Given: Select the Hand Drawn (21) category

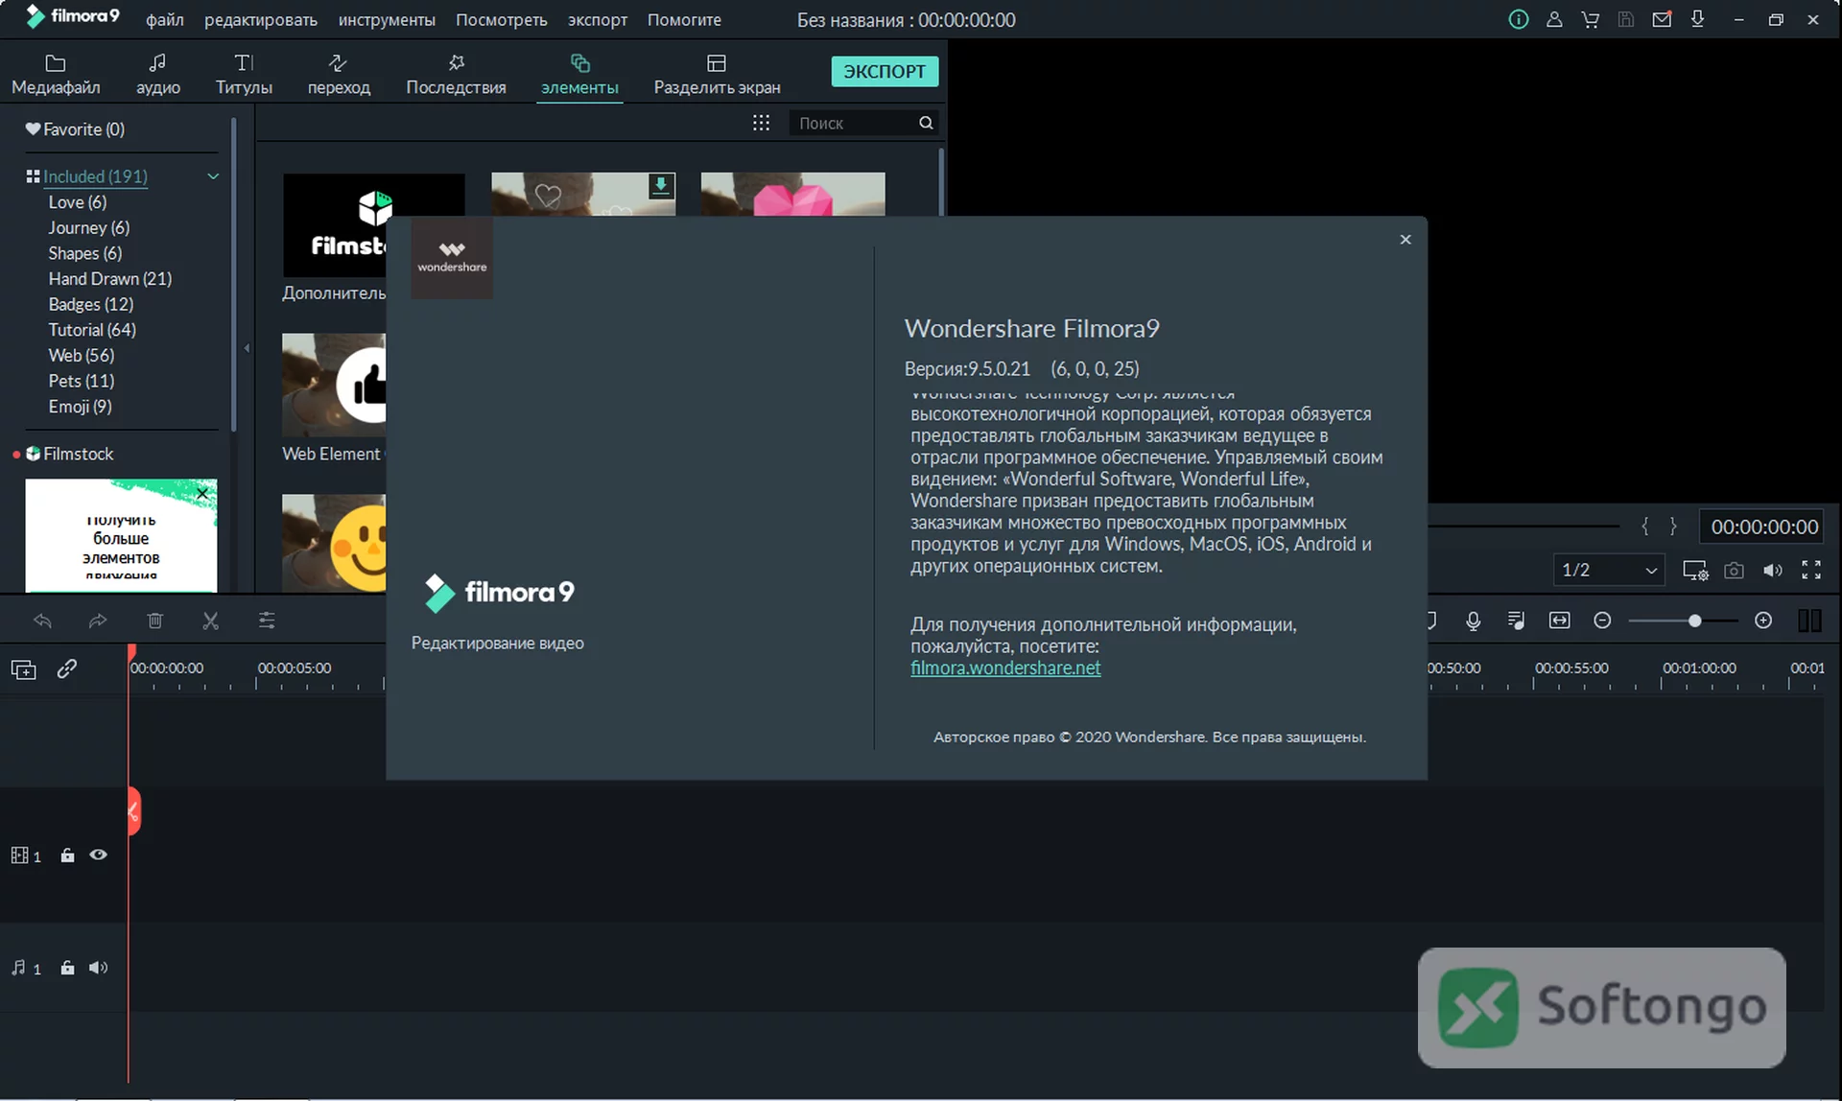Looking at the screenshot, I should pos(110,278).
